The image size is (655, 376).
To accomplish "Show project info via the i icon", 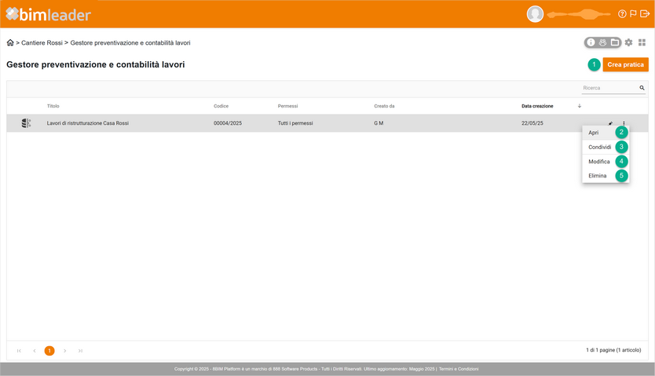I will click(x=591, y=42).
